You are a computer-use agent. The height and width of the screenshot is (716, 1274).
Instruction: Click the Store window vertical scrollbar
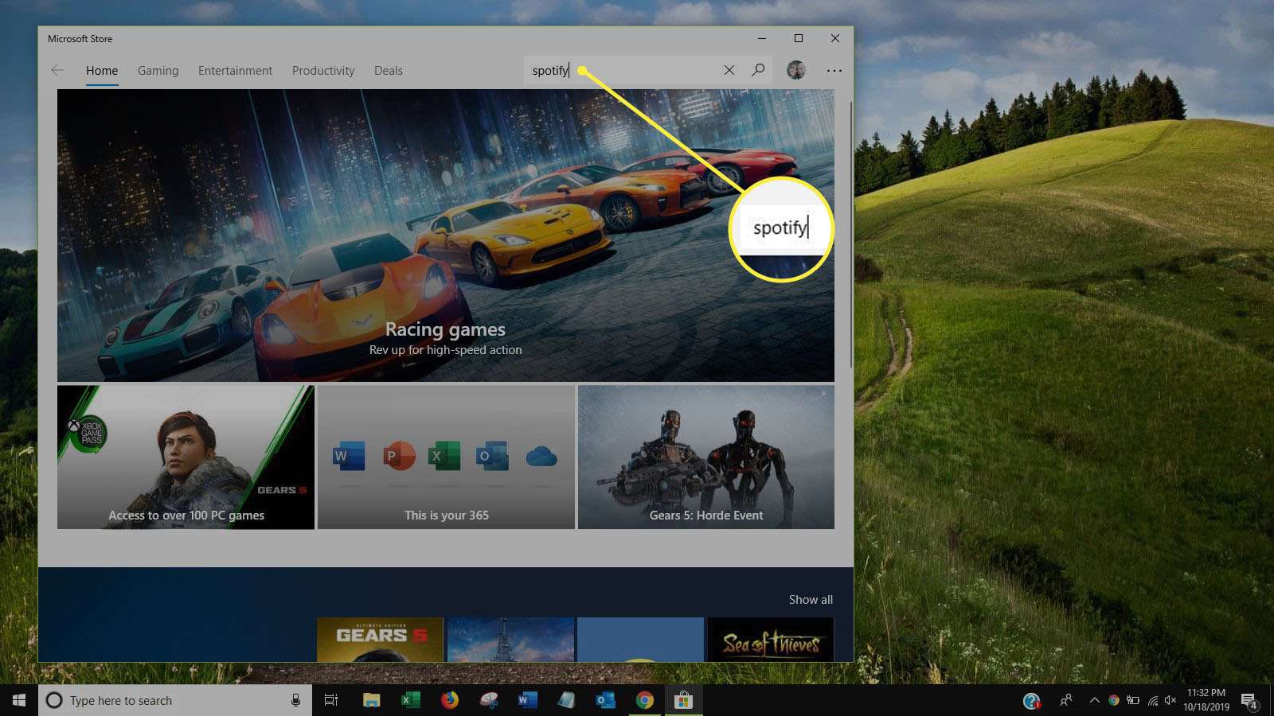click(850, 235)
